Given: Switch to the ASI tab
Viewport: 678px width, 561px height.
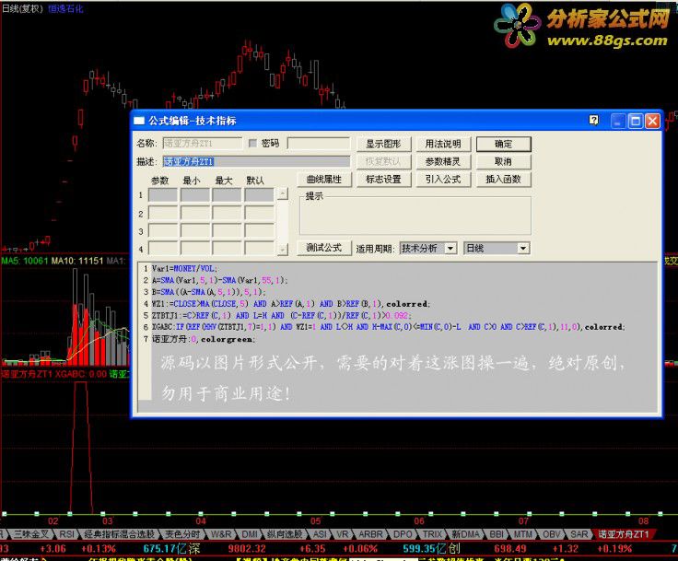Looking at the screenshot, I should pyautogui.click(x=321, y=534).
